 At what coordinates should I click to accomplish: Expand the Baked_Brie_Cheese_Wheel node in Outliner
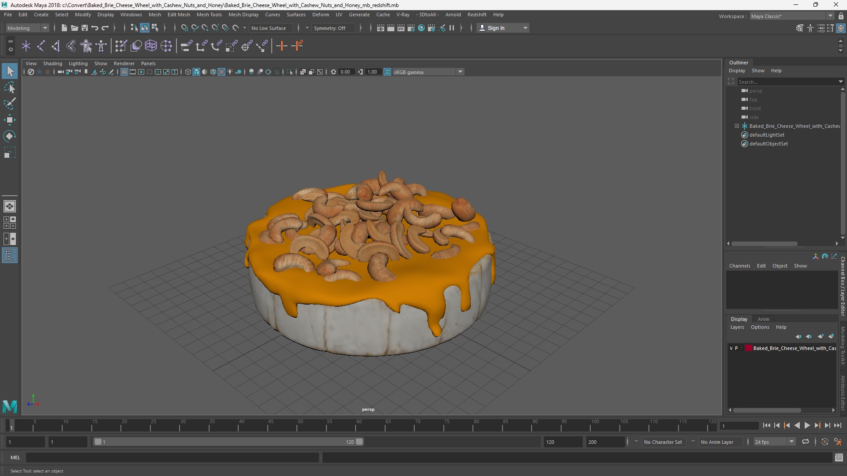(737, 126)
